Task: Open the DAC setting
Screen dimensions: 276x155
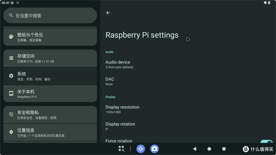Action: [188, 81]
